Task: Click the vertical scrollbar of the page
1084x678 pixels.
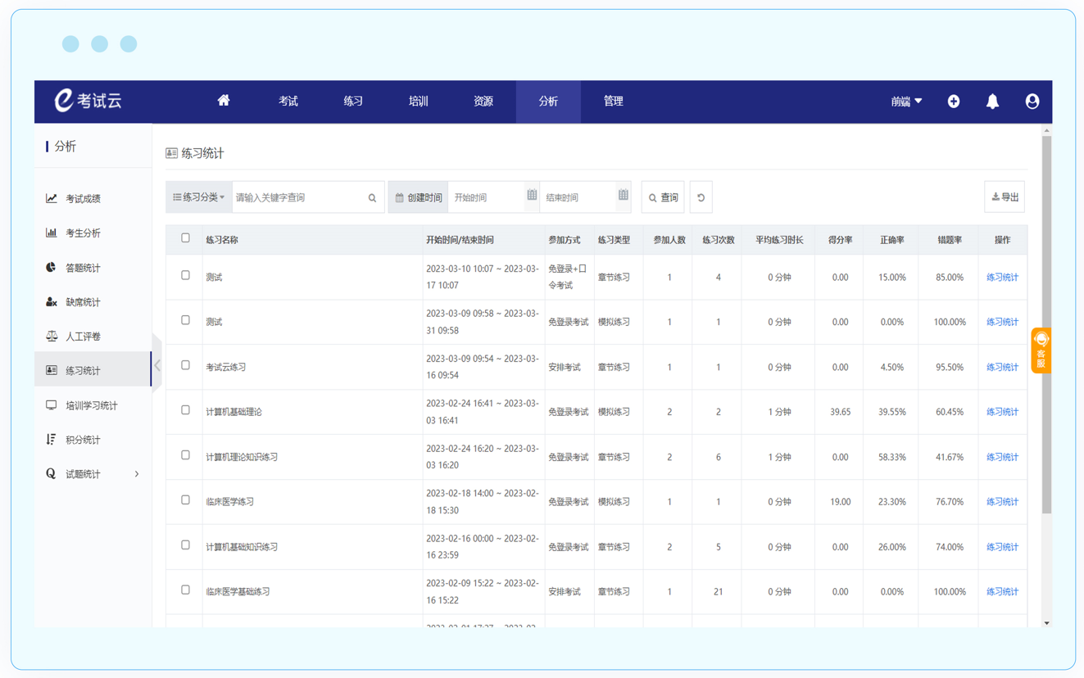Action: 1046,328
